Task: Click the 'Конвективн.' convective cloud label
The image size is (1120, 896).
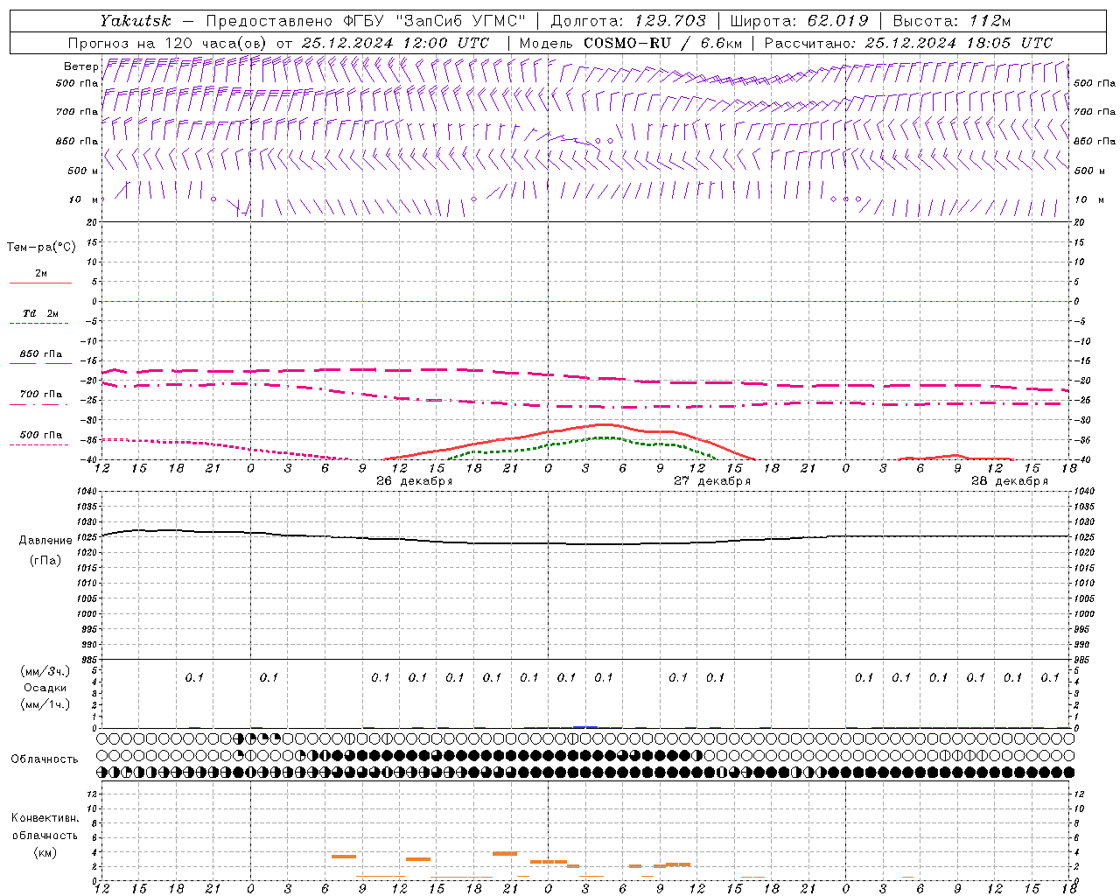Action: tap(45, 818)
